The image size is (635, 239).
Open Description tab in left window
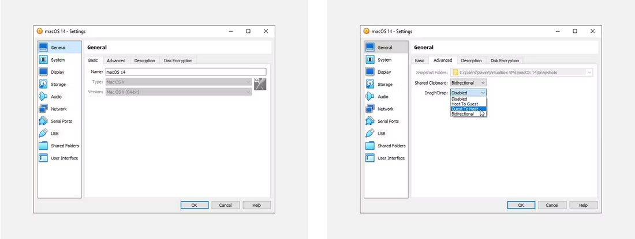144,60
